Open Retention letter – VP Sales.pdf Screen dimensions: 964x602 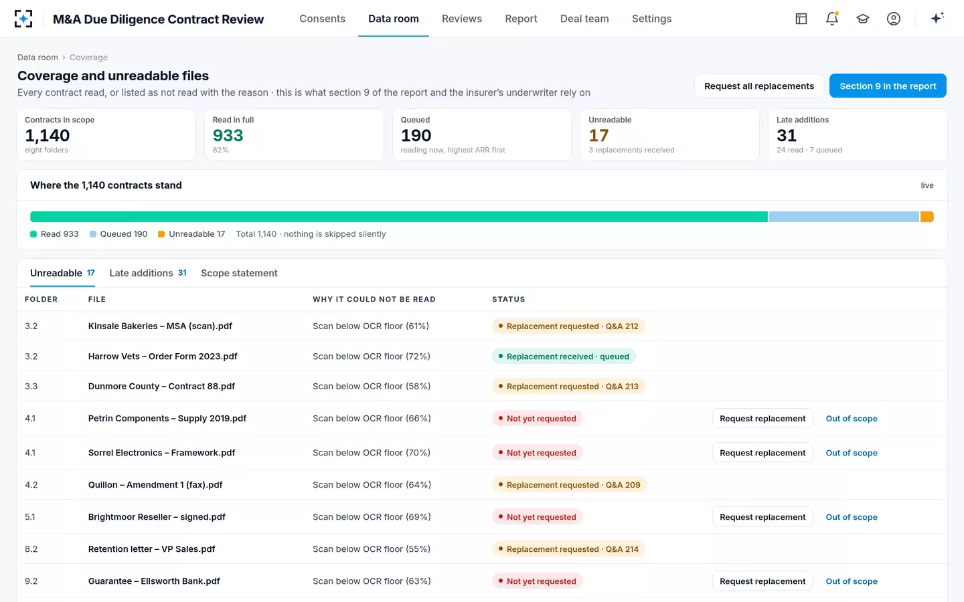point(151,549)
